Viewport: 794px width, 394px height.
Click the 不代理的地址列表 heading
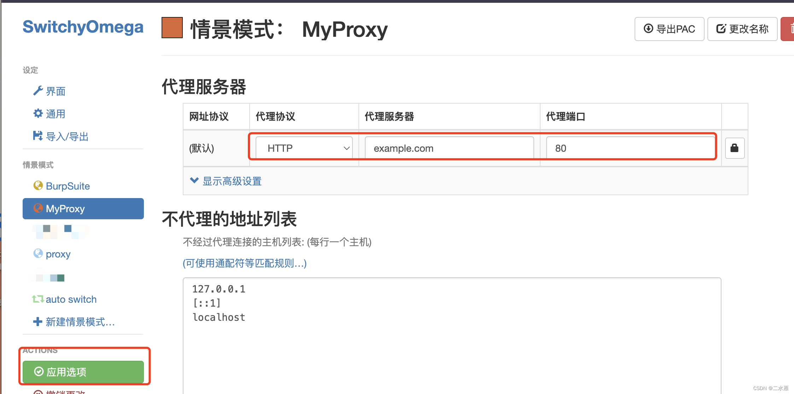click(x=229, y=219)
